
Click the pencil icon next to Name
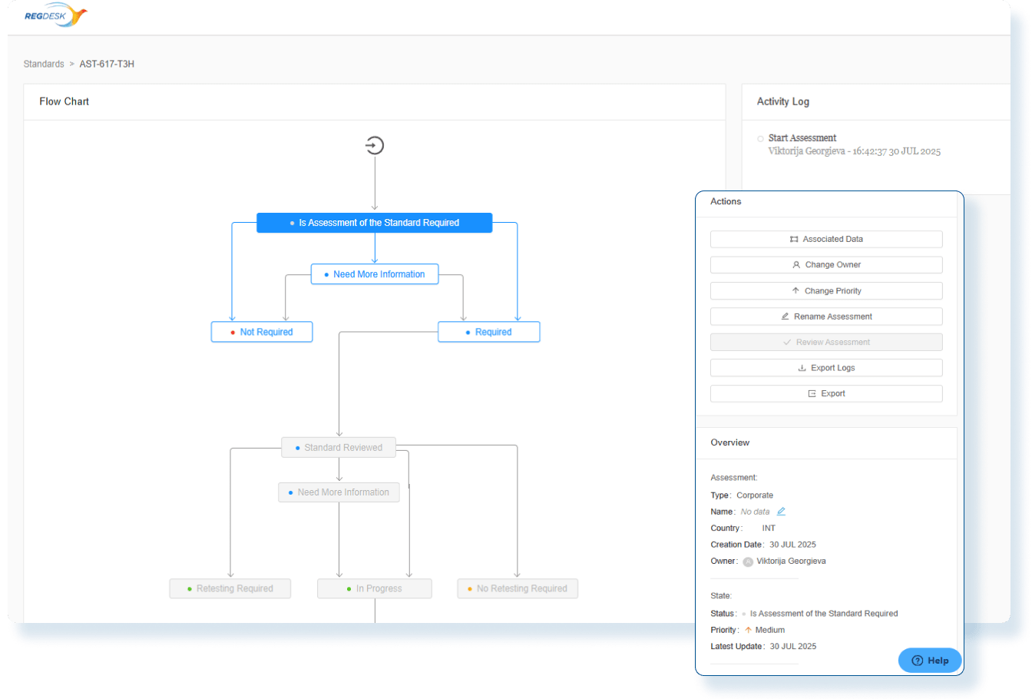[x=781, y=512]
